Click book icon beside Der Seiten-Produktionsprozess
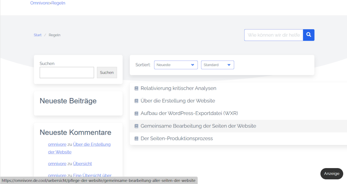 click(x=137, y=138)
